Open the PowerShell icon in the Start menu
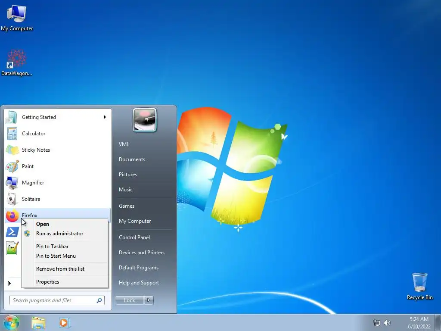The width and height of the screenshot is (441, 331). pyautogui.click(x=12, y=231)
